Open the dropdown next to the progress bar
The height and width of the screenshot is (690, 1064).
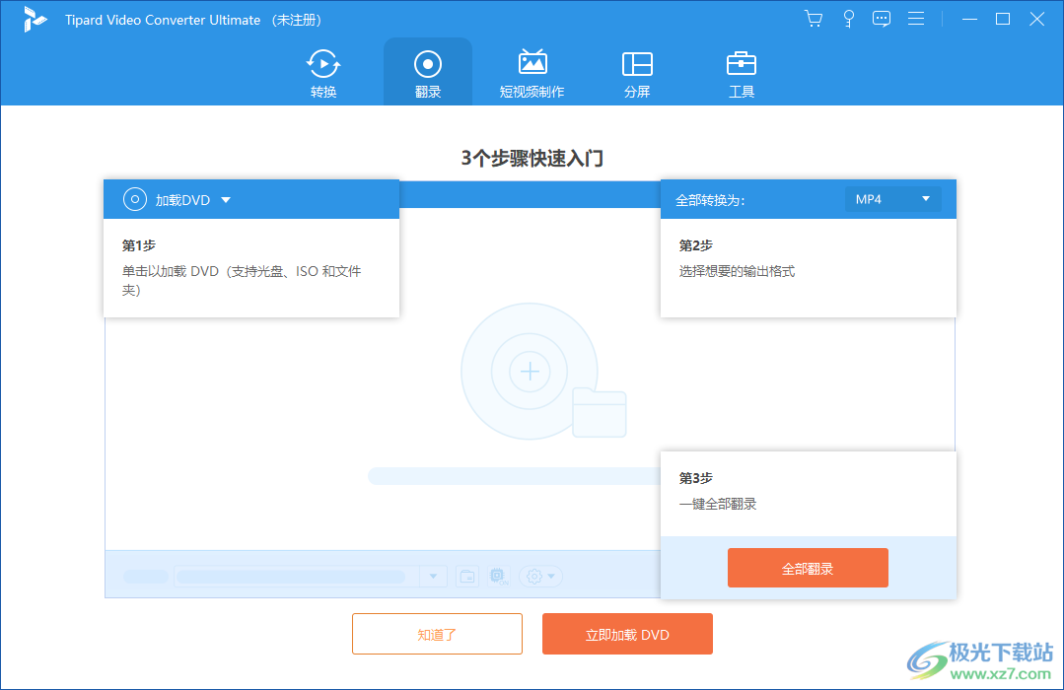432,576
